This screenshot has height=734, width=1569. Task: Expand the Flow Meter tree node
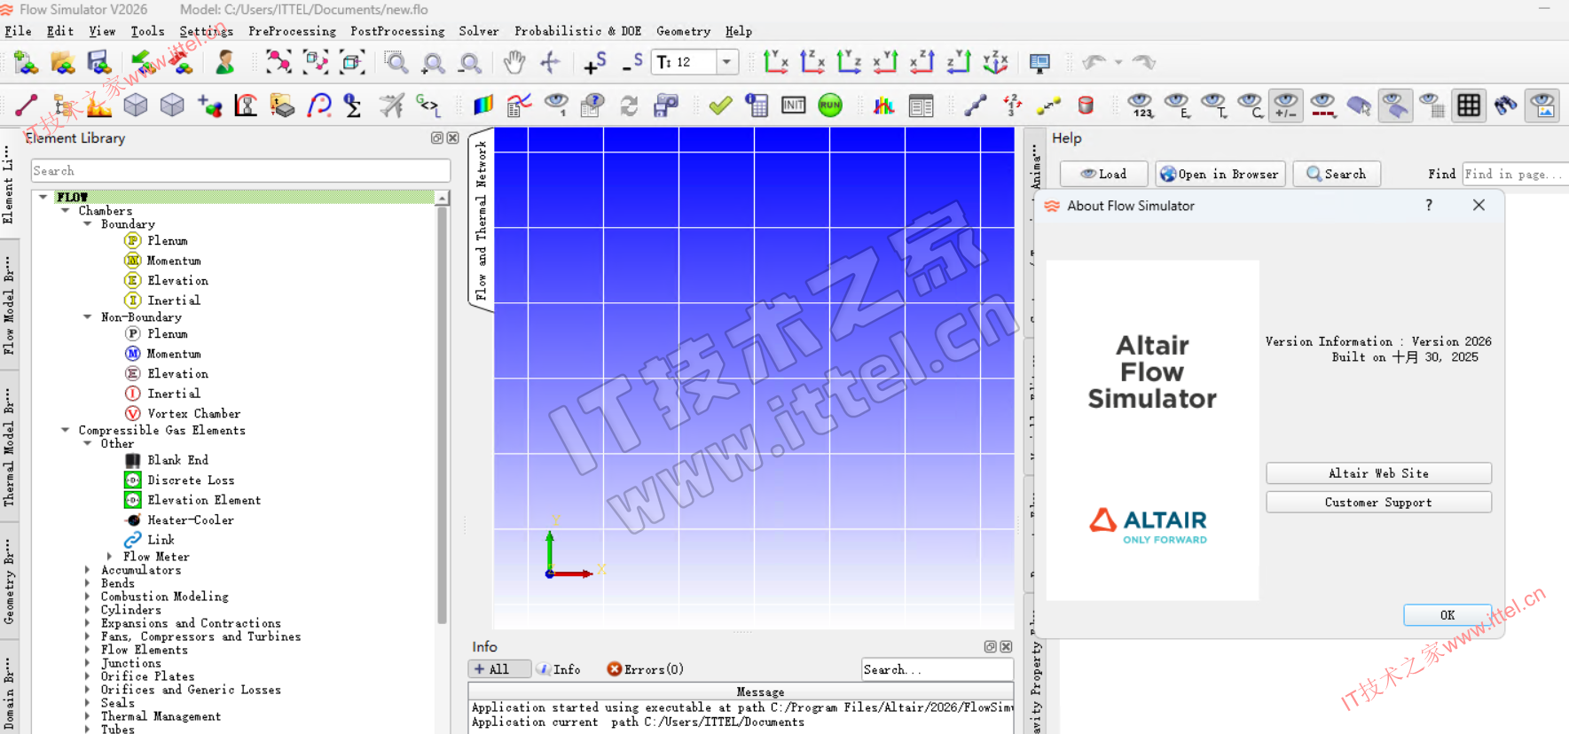(110, 557)
